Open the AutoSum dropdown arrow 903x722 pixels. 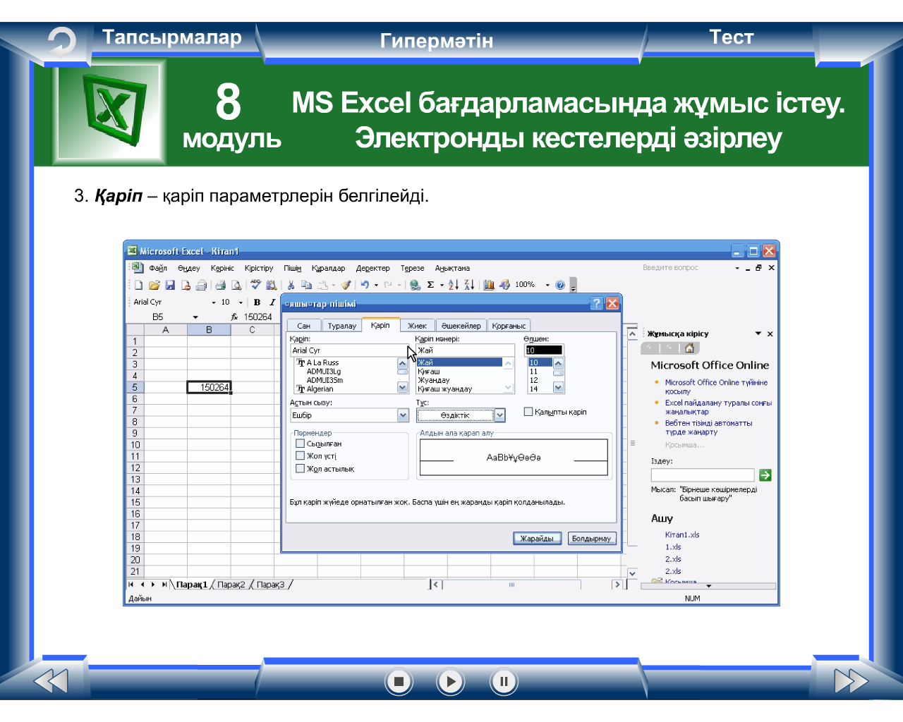coord(442,285)
